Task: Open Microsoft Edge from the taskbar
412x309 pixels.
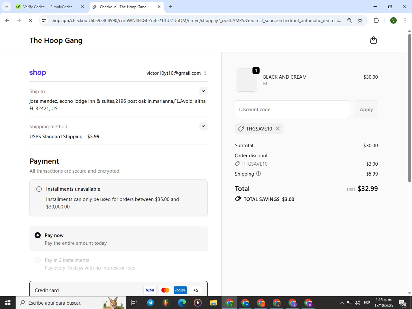Action: pyautogui.click(x=182, y=303)
